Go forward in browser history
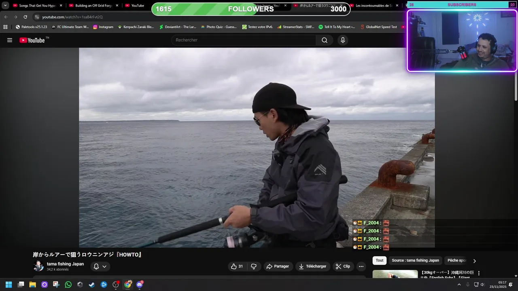This screenshot has width=518, height=291. [x=15, y=17]
